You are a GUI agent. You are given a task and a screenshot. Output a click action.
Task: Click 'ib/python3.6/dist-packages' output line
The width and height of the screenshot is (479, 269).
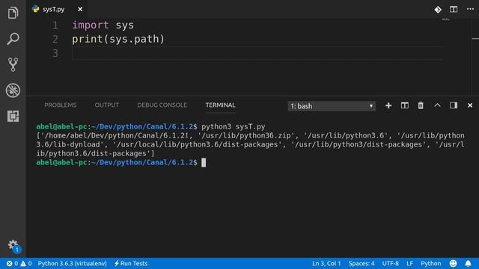95,153
